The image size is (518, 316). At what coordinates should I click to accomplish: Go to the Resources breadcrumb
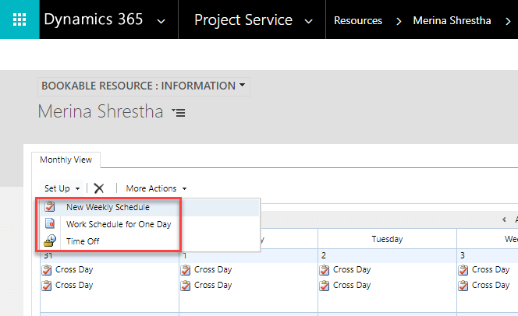[x=358, y=21]
